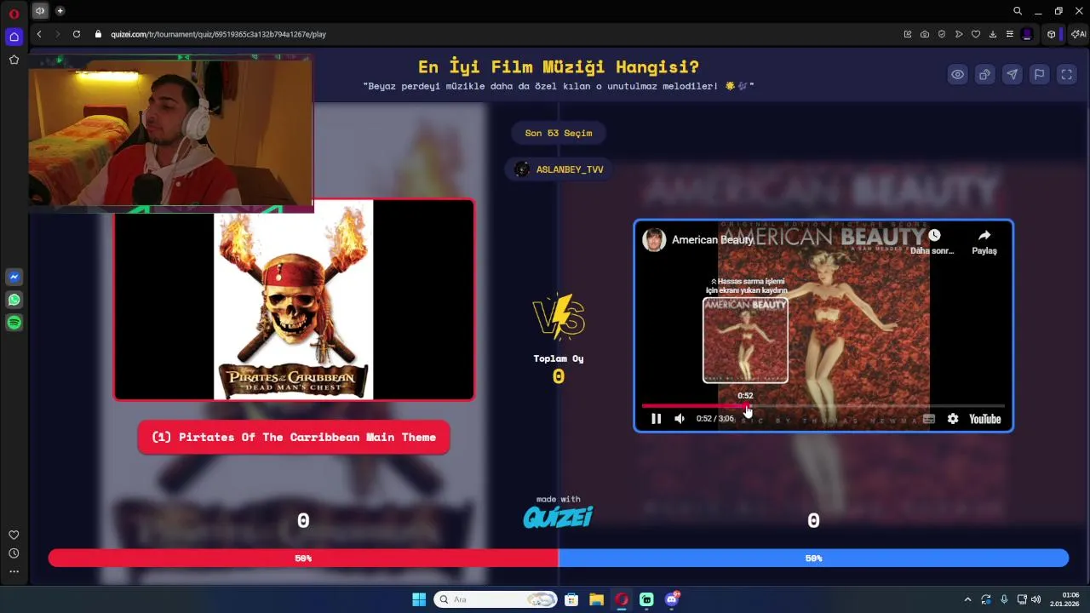1090x613 pixels.
Task: Open the tab search magnifier
Action: pyautogui.click(x=1018, y=11)
